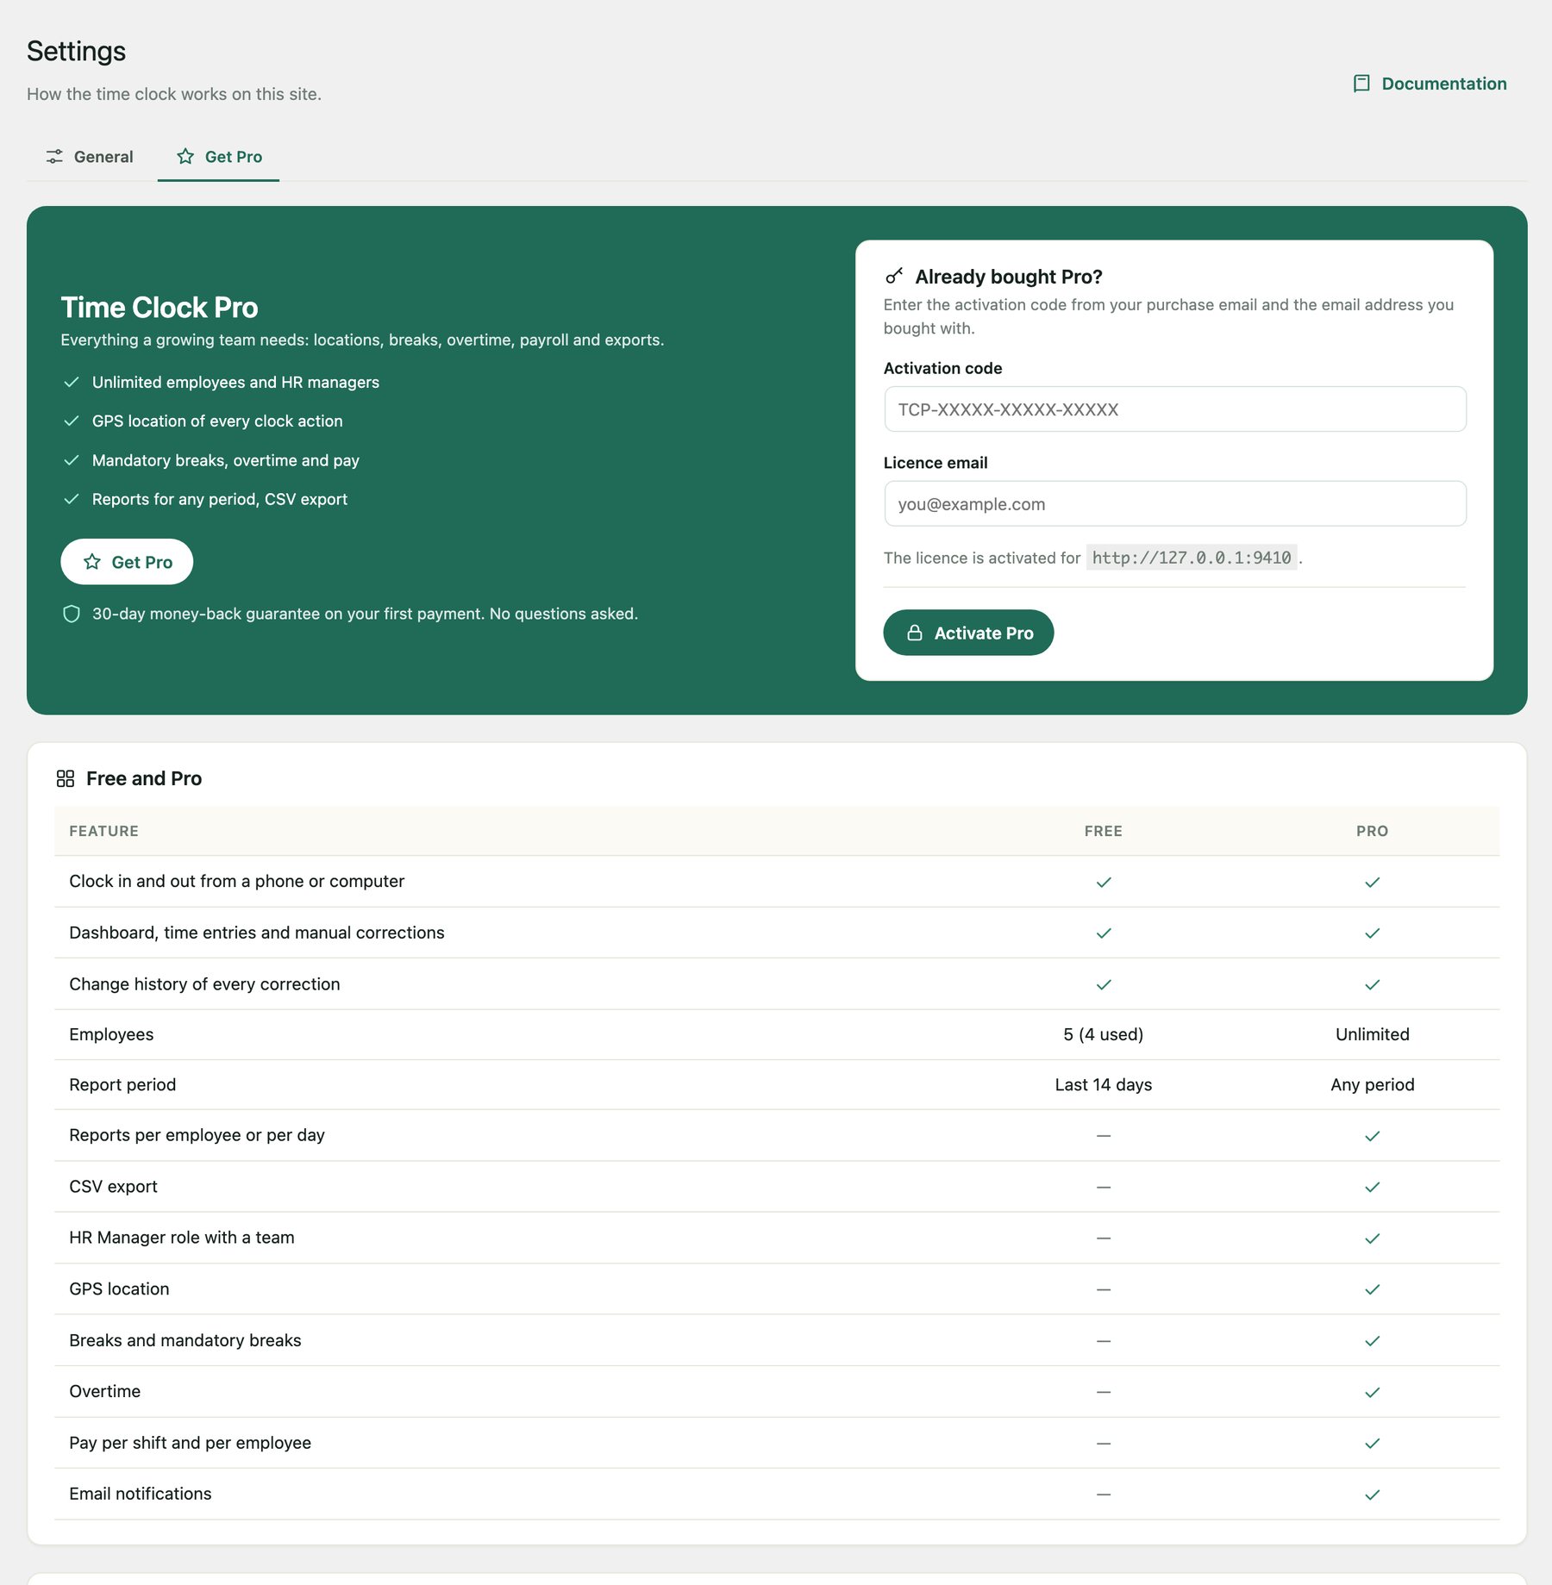
Task: Click the Activate Pro button
Action: click(968, 633)
